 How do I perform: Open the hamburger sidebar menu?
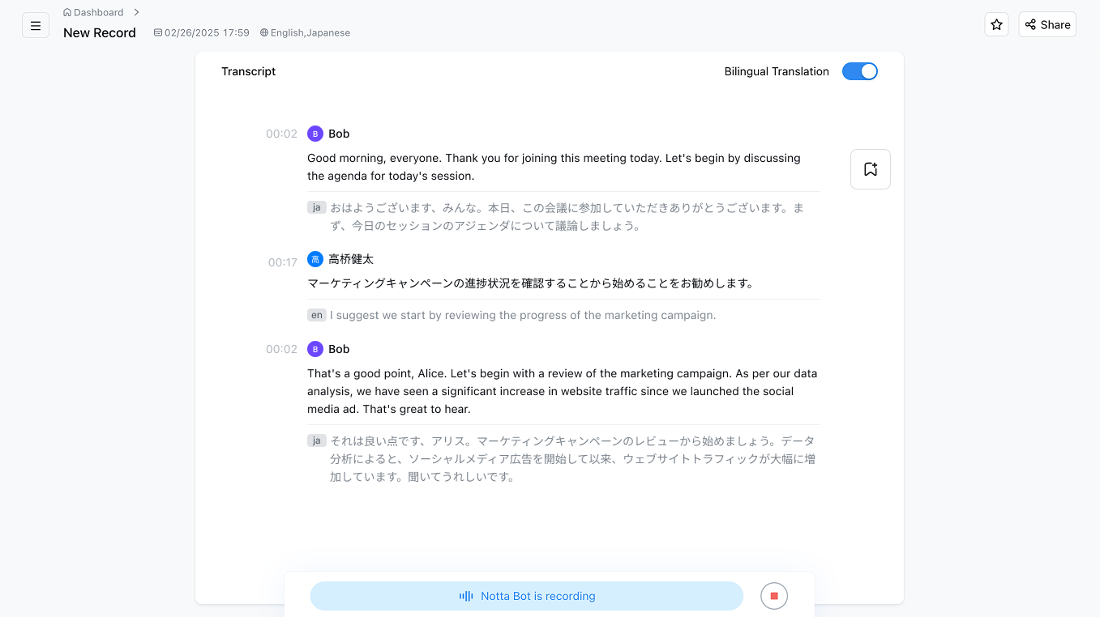[x=36, y=25]
